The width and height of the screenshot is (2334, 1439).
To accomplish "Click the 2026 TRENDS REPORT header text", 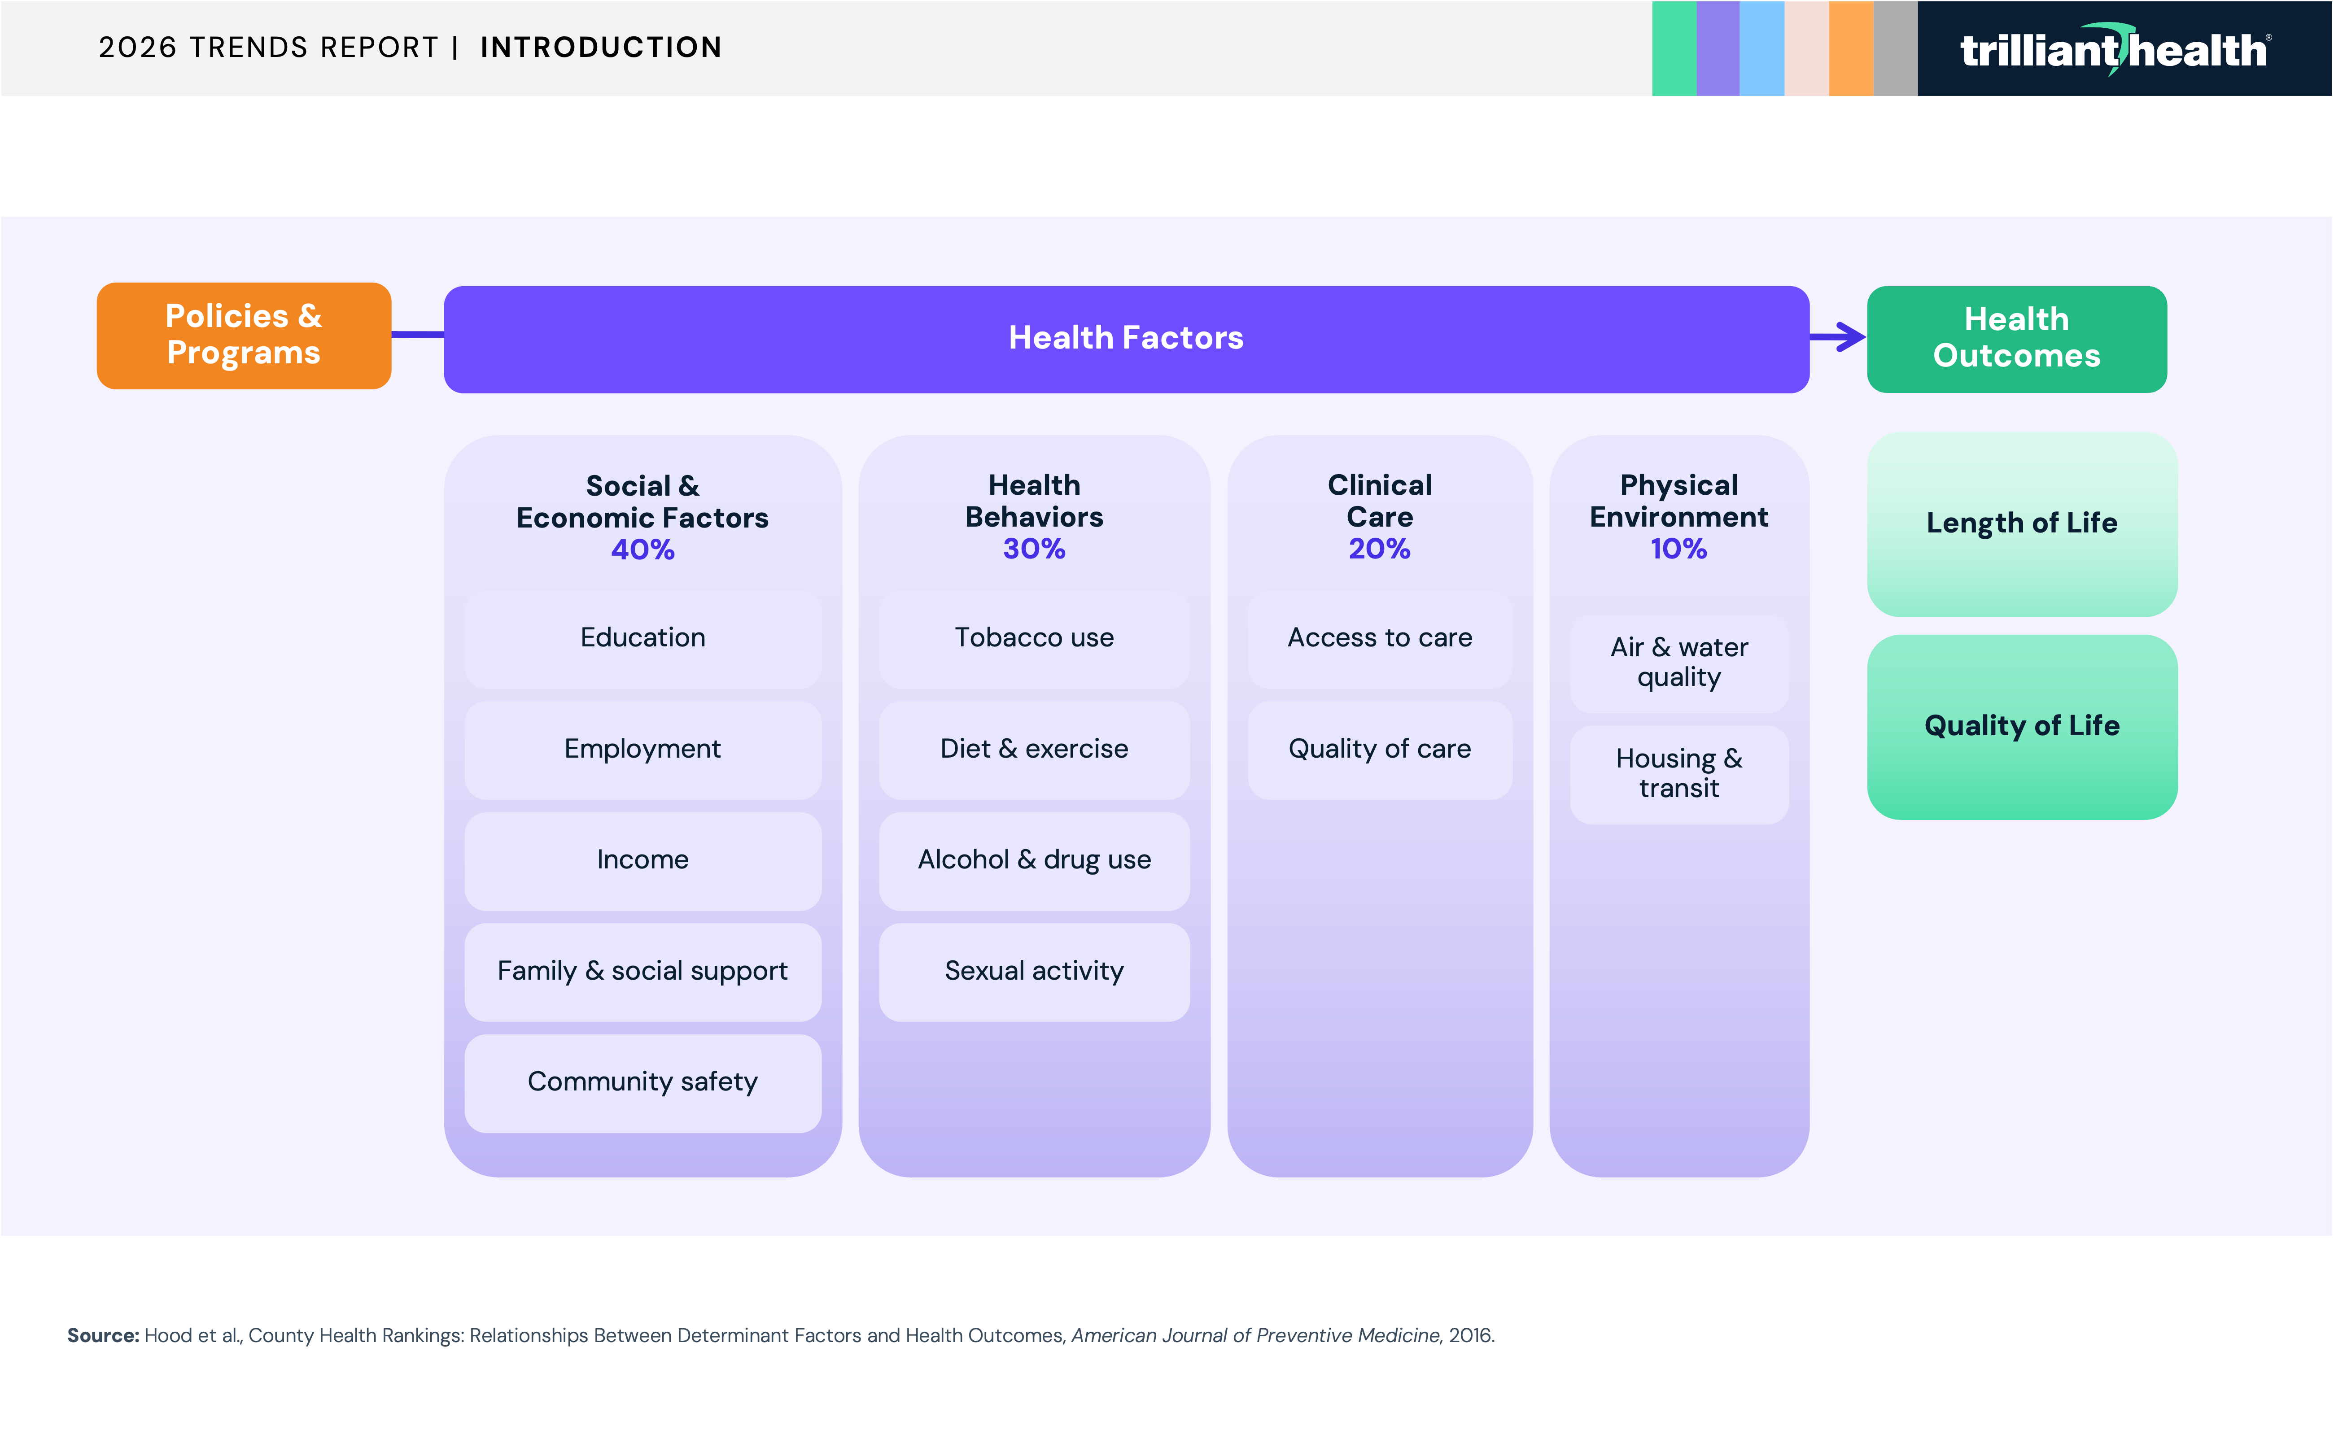I will click(x=268, y=48).
